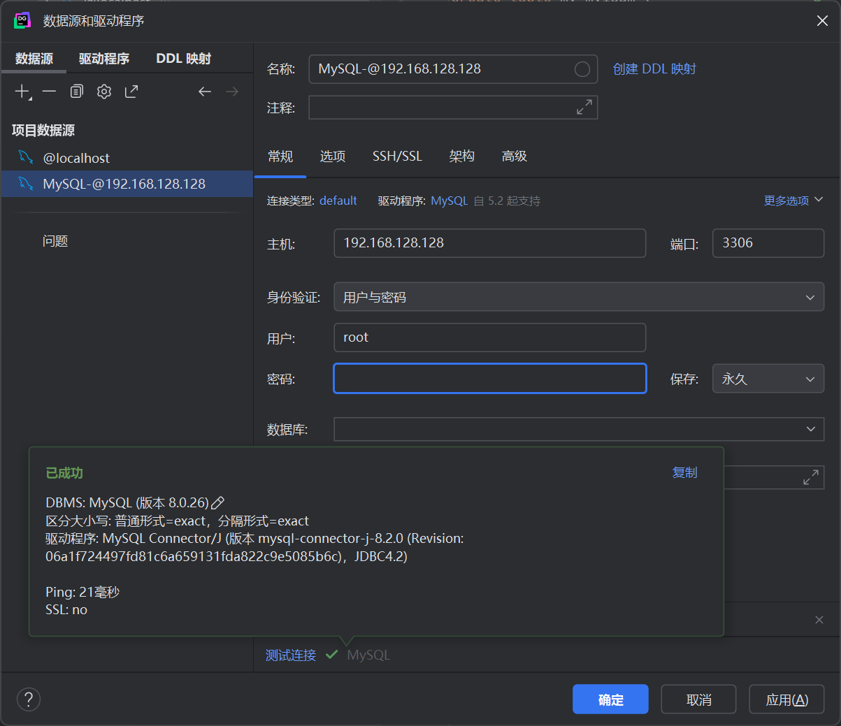Open the 身份验证 authentication dropdown
The image size is (841, 726).
(578, 297)
